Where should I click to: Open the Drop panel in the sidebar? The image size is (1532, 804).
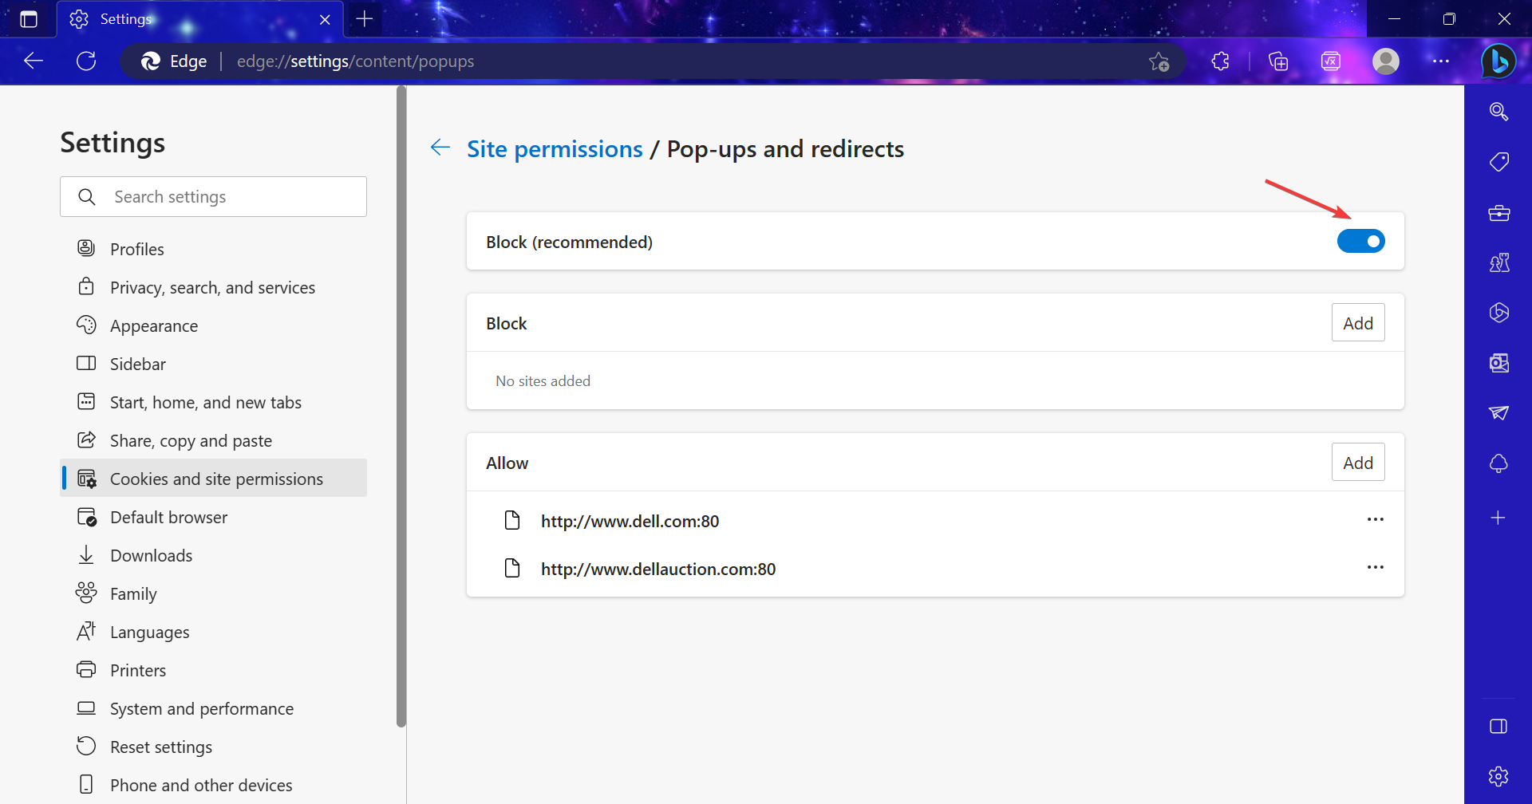1498,413
